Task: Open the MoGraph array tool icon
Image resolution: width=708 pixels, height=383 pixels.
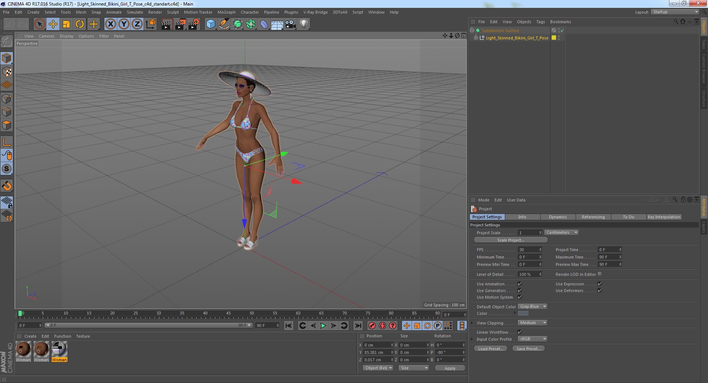Action: click(251, 24)
